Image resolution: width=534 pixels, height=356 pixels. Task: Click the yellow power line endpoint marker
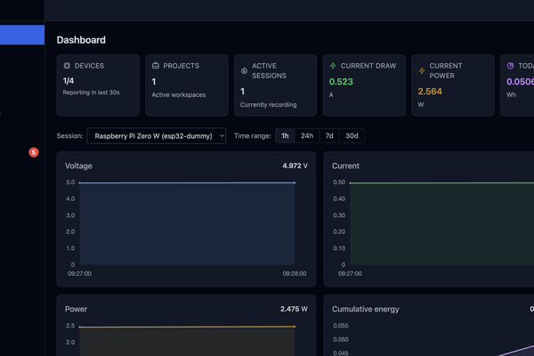(x=295, y=327)
